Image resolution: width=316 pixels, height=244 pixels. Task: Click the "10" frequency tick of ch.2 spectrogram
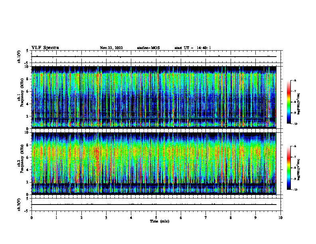pos(27,133)
